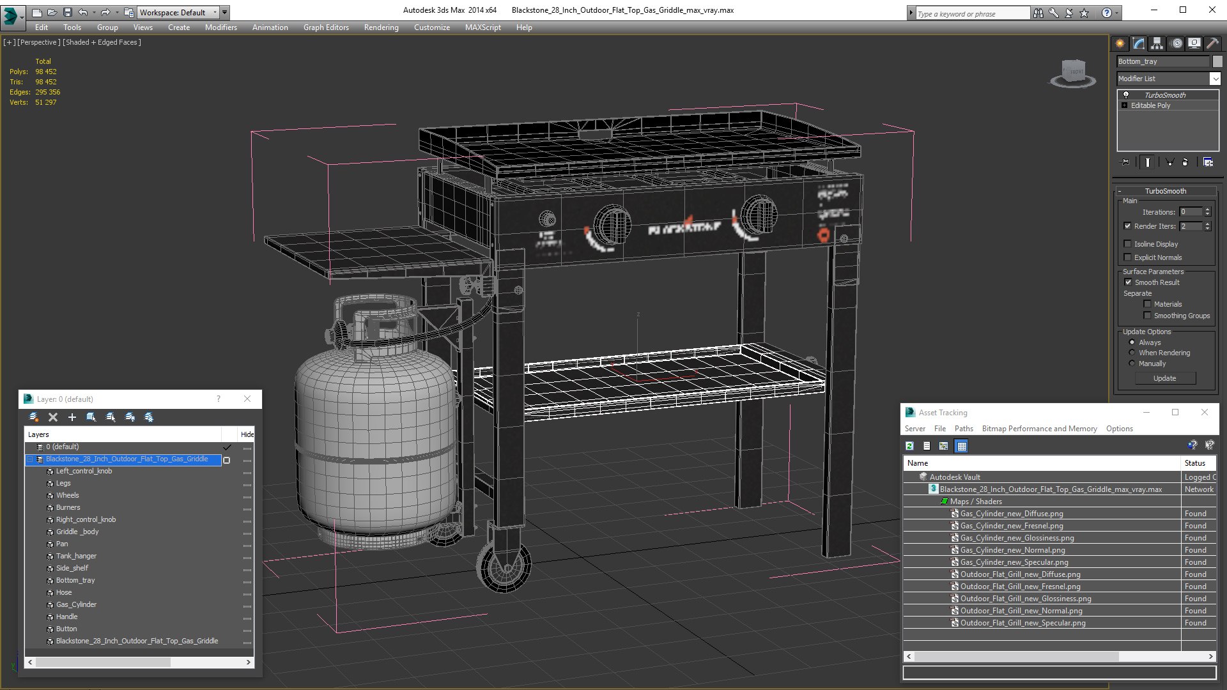Click the undo arrow in toolbar
Screen dimensions: 1227x690
coord(83,12)
